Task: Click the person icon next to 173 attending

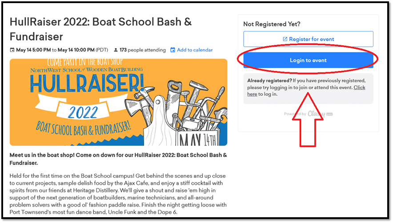Action: point(116,50)
